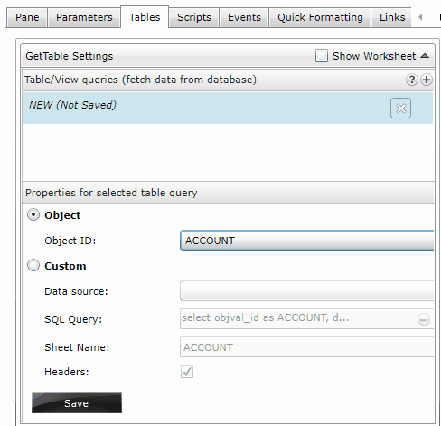441x426 pixels.
Task: Open the Pane tab
Action: click(27, 18)
